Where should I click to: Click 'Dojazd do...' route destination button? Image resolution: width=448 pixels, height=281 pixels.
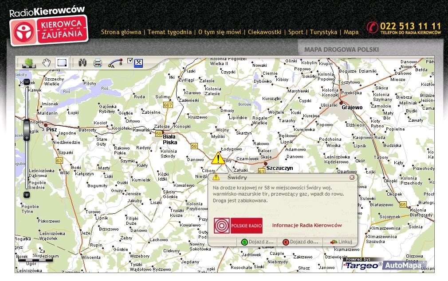(301, 242)
